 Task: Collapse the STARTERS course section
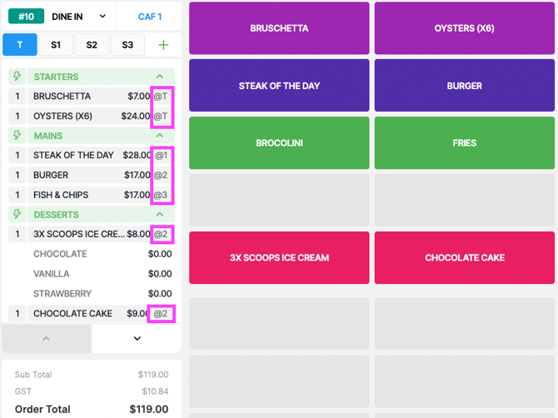point(160,77)
